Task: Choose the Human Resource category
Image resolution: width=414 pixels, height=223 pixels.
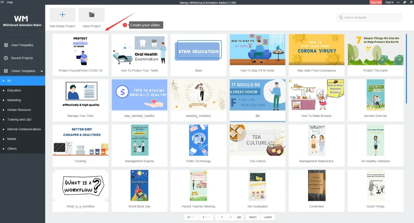Action: click(x=19, y=110)
